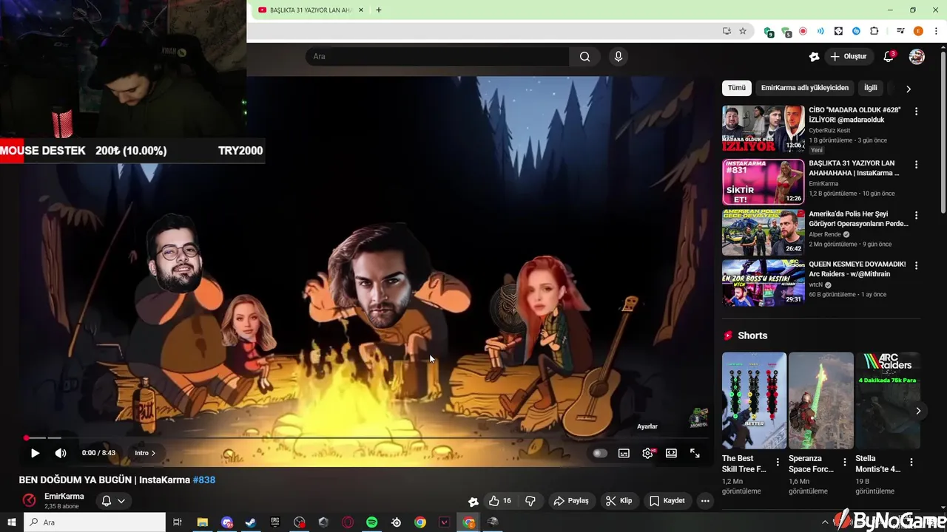Open File Explorer from taskbar

click(x=202, y=522)
